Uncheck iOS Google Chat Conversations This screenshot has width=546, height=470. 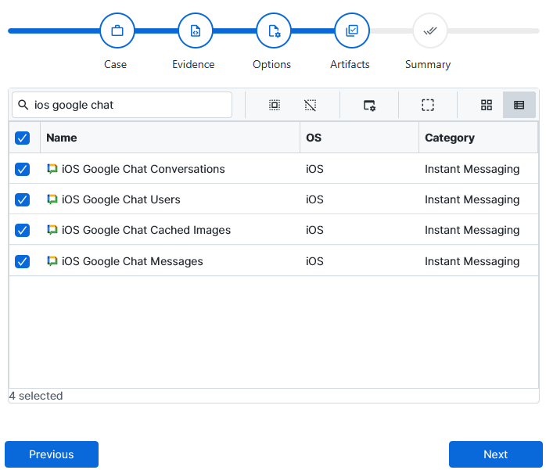pos(22,169)
